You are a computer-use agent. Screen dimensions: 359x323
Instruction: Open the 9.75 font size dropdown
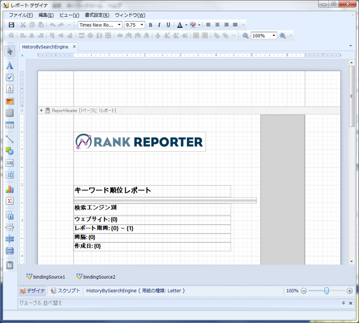[142, 25]
